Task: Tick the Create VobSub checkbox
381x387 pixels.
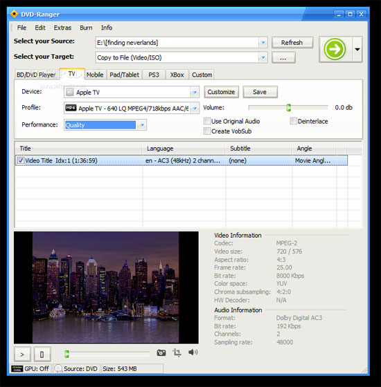Action: [x=207, y=131]
